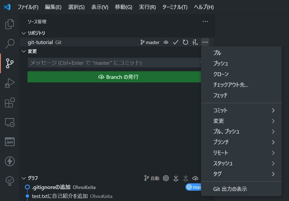Open the 移動(G) menu
Image resolution: width=289 pixels, height=201 pixels.
click(123, 7)
